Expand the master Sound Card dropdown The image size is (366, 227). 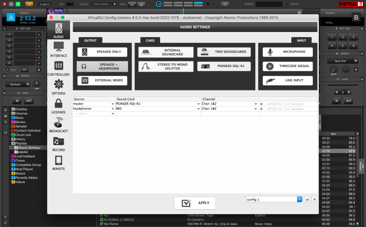tap(199, 104)
